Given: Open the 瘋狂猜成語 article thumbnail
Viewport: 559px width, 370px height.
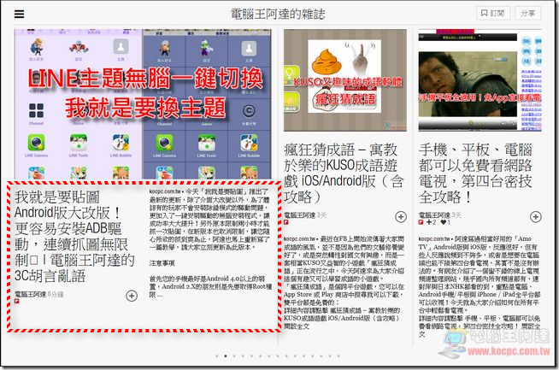Looking at the screenshot, I should 345,80.
